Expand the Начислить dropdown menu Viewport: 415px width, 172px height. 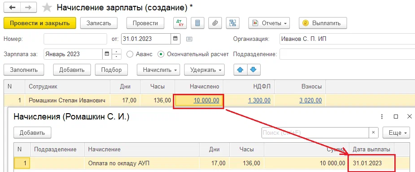pos(158,70)
